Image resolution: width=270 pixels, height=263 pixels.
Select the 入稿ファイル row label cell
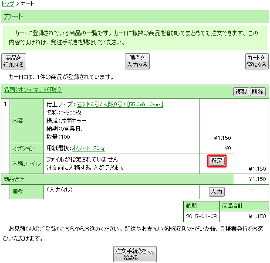click(x=27, y=164)
